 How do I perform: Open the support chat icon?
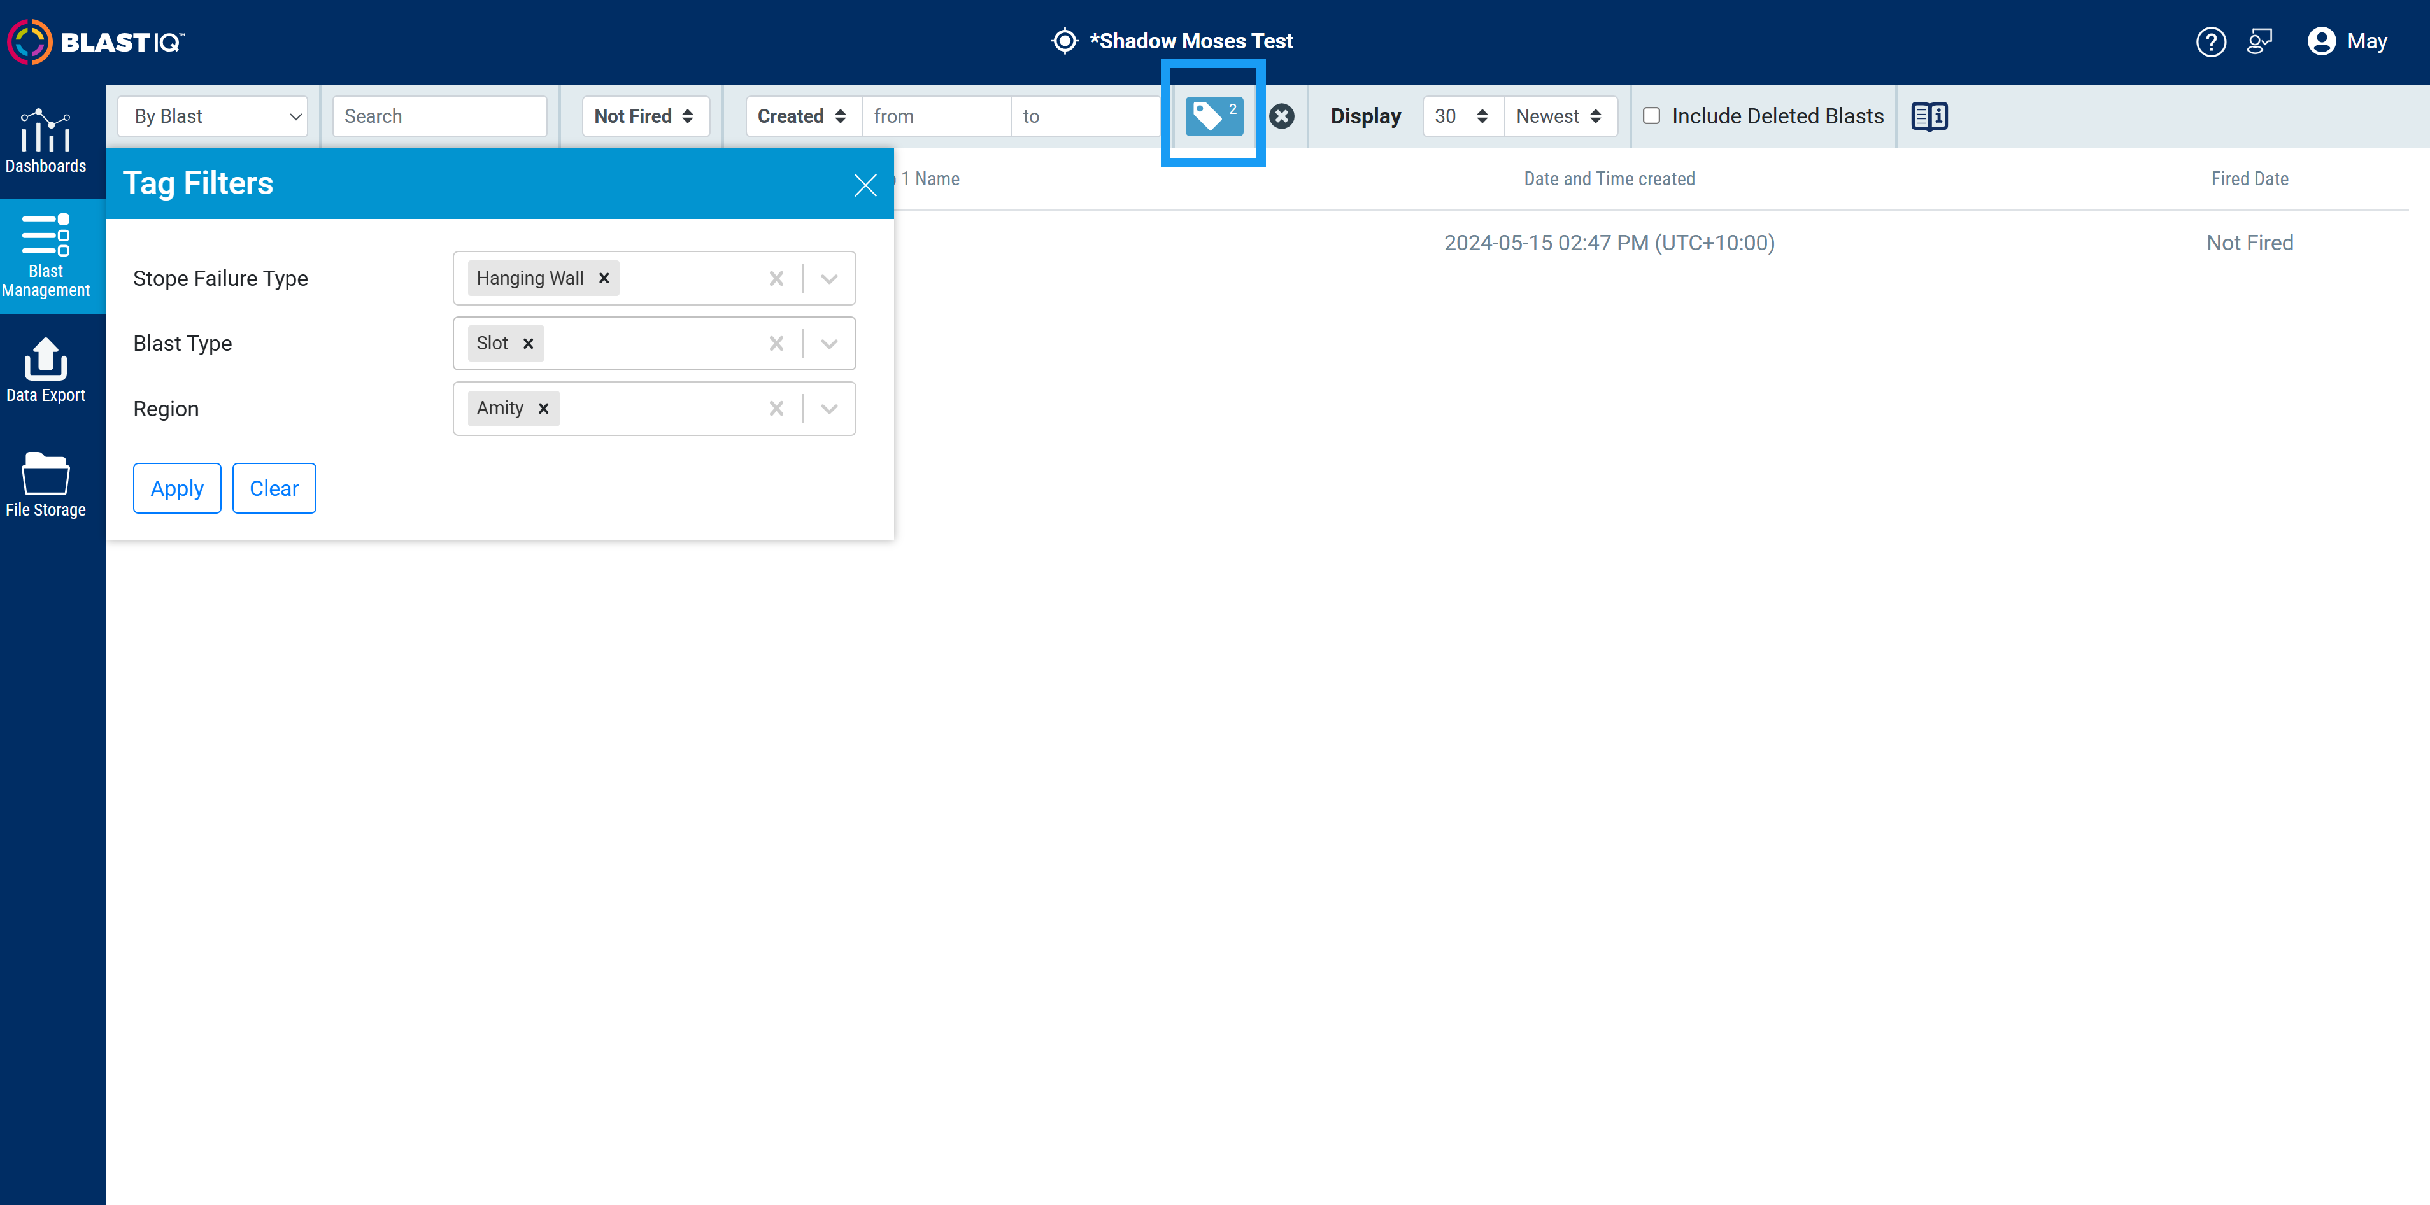tap(2259, 41)
